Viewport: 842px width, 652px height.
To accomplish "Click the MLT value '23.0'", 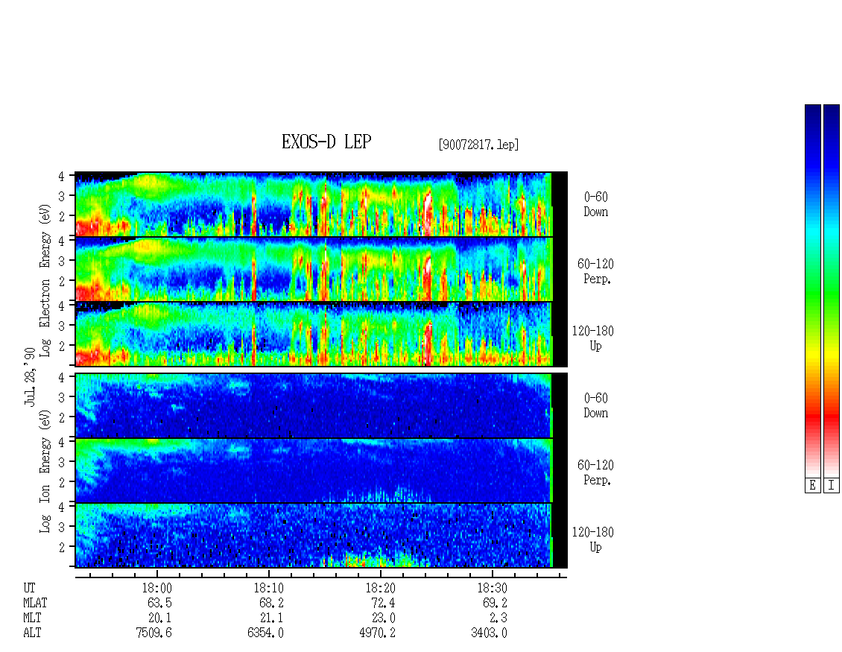I will point(383,618).
